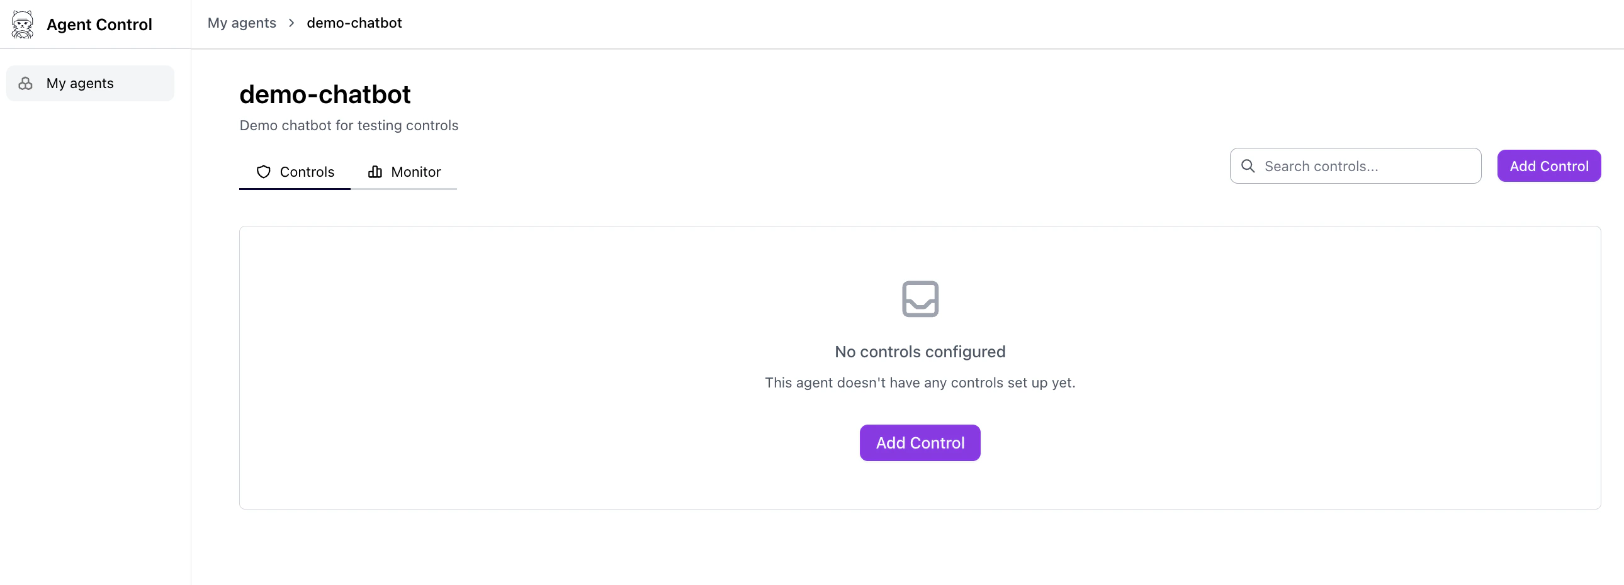
Task: Click the cat mascot logo in the header
Action: click(x=23, y=24)
